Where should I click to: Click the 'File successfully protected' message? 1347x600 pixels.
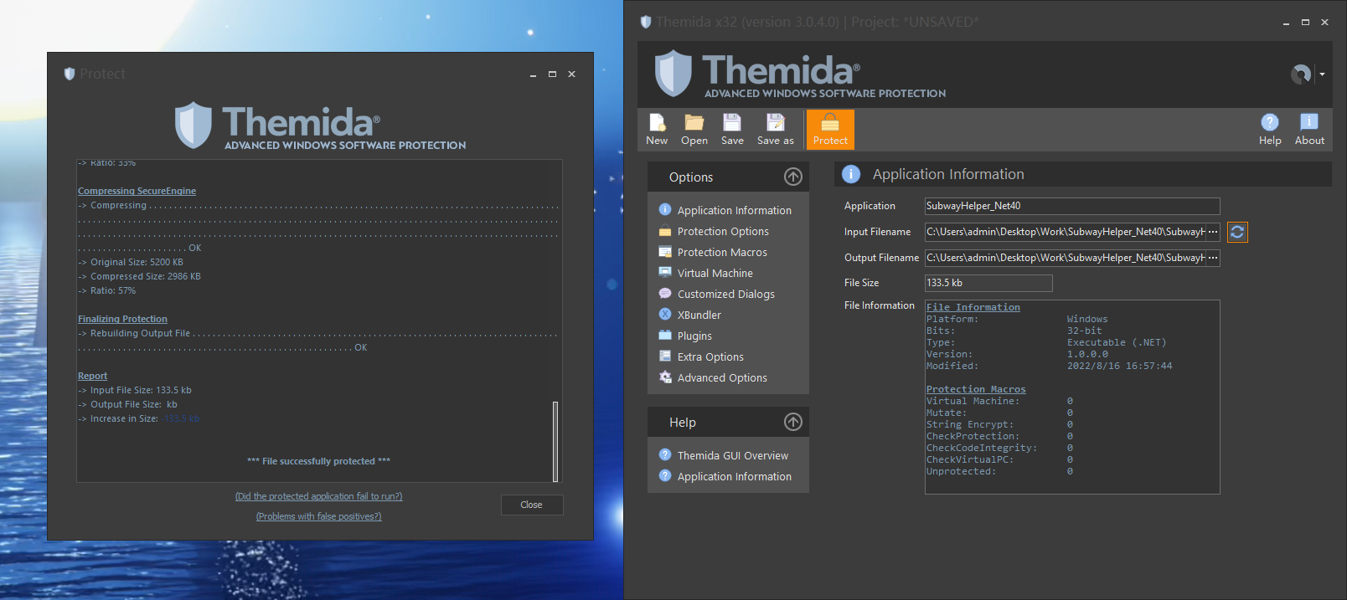click(319, 461)
